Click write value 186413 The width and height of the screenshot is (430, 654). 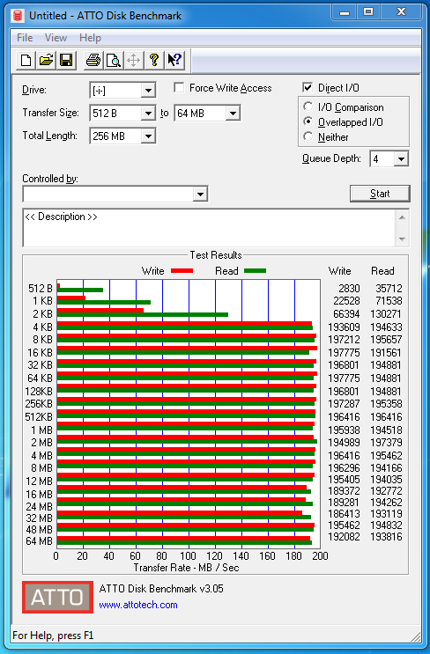point(344,513)
